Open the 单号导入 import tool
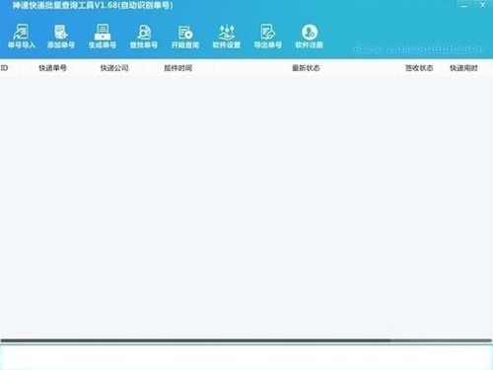The image size is (493, 370). coord(22,37)
